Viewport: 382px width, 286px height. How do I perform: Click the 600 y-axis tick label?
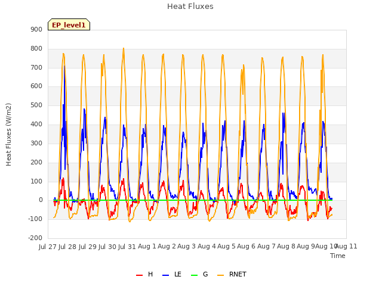[36, 86]
